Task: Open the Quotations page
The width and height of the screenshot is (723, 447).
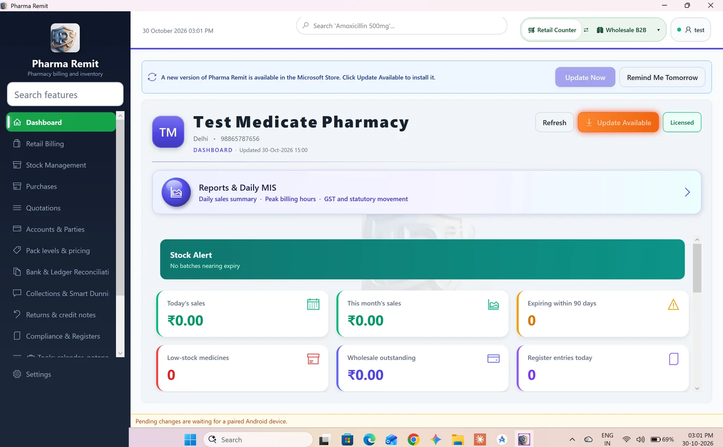Action: click(61, 208)
